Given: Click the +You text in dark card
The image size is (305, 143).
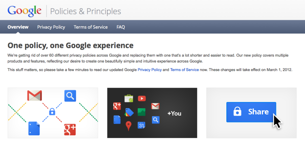Looking at the screenshot, I should [174, 114].
